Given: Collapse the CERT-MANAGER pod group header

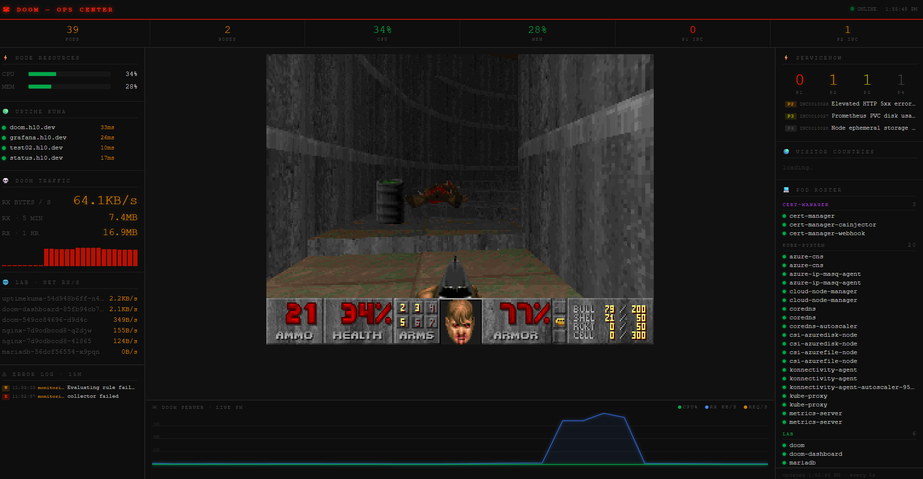Looking at the screenshot, I should (849, 205).
